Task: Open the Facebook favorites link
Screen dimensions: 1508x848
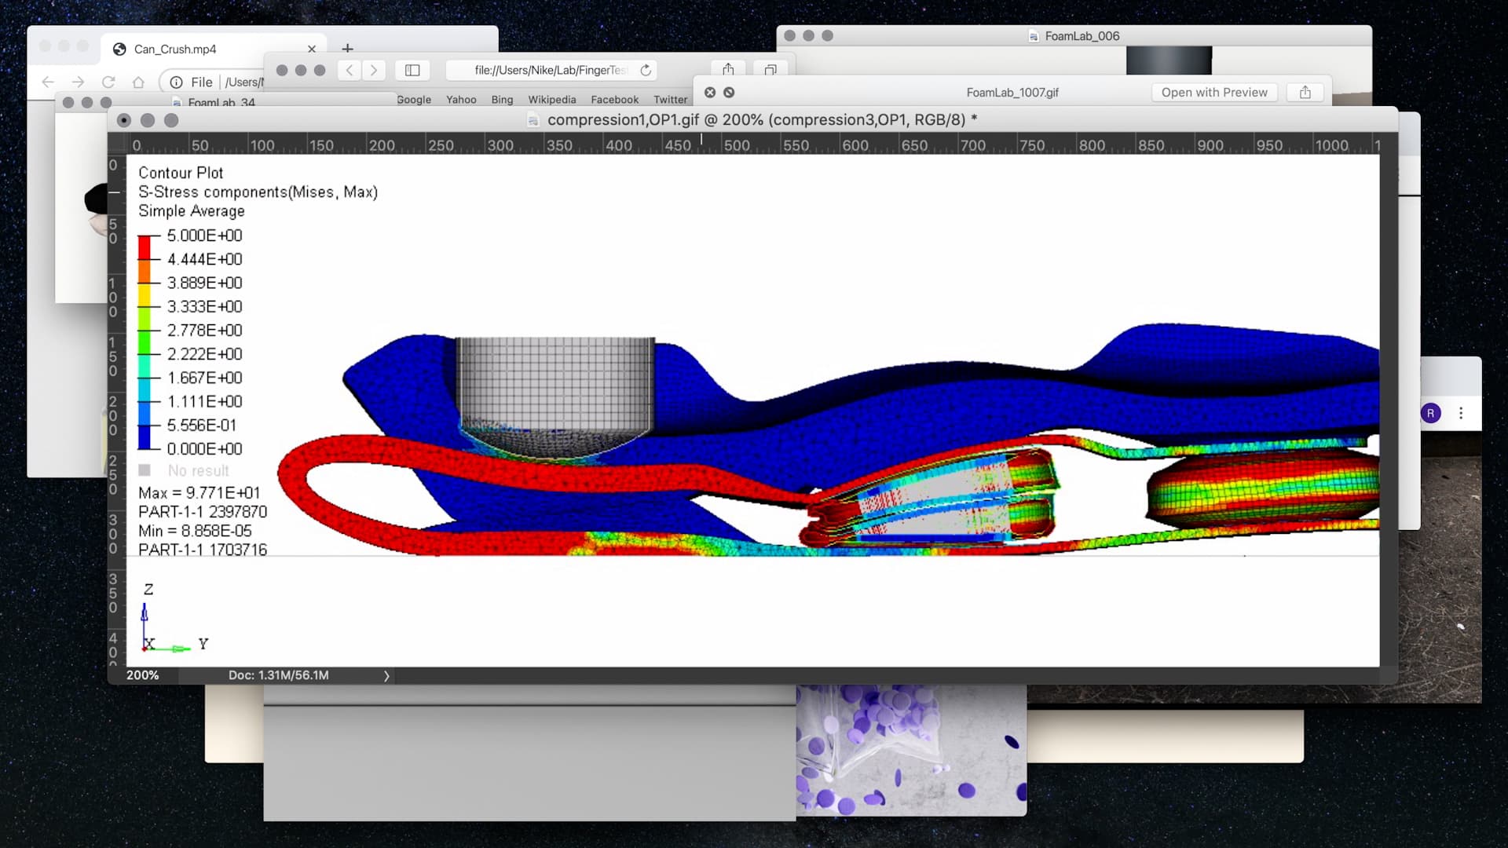Action: 614,100
